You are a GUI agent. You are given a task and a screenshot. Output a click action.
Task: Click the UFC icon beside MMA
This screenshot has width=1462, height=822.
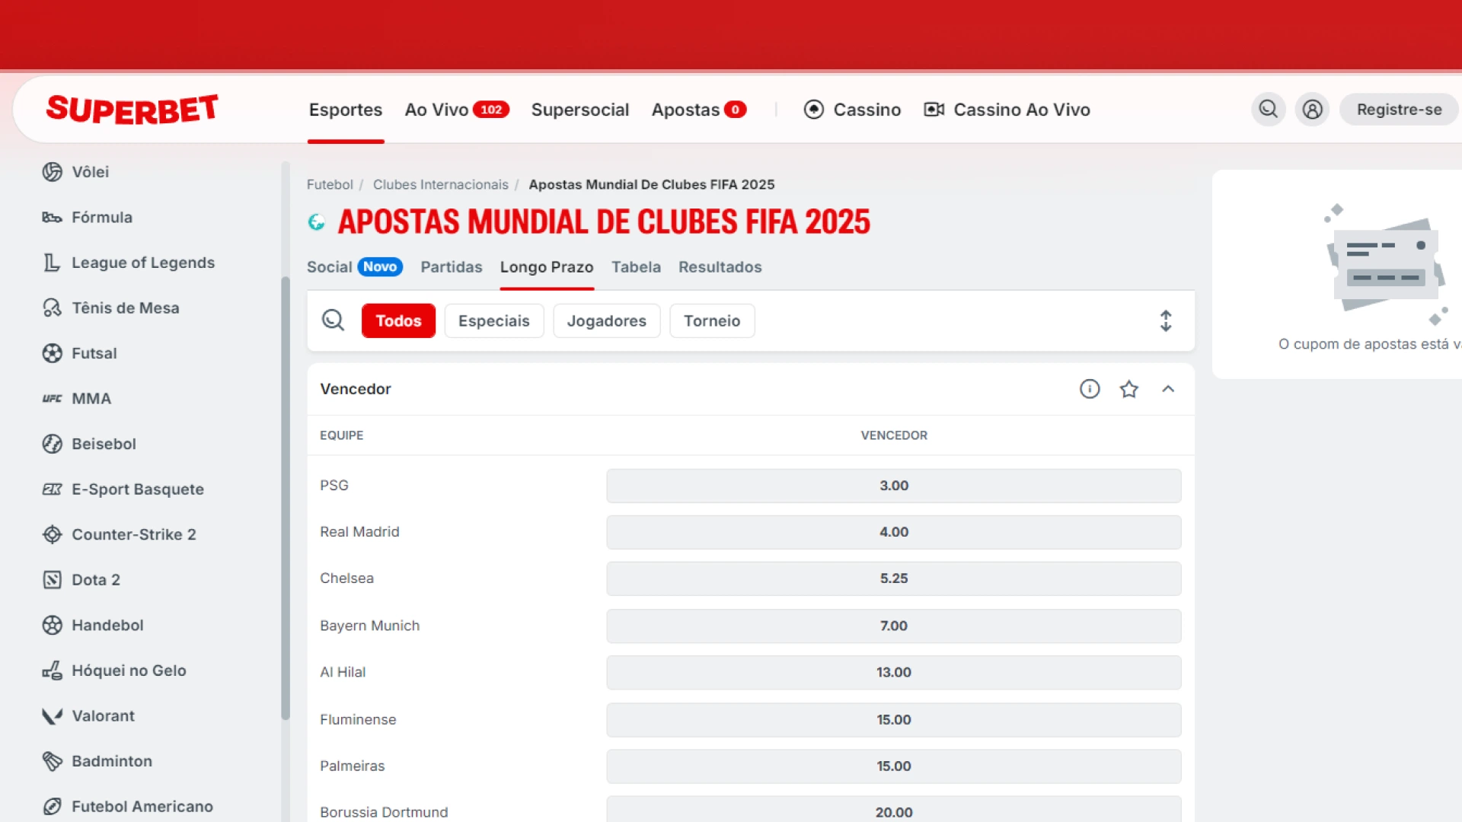pos(52,399)
